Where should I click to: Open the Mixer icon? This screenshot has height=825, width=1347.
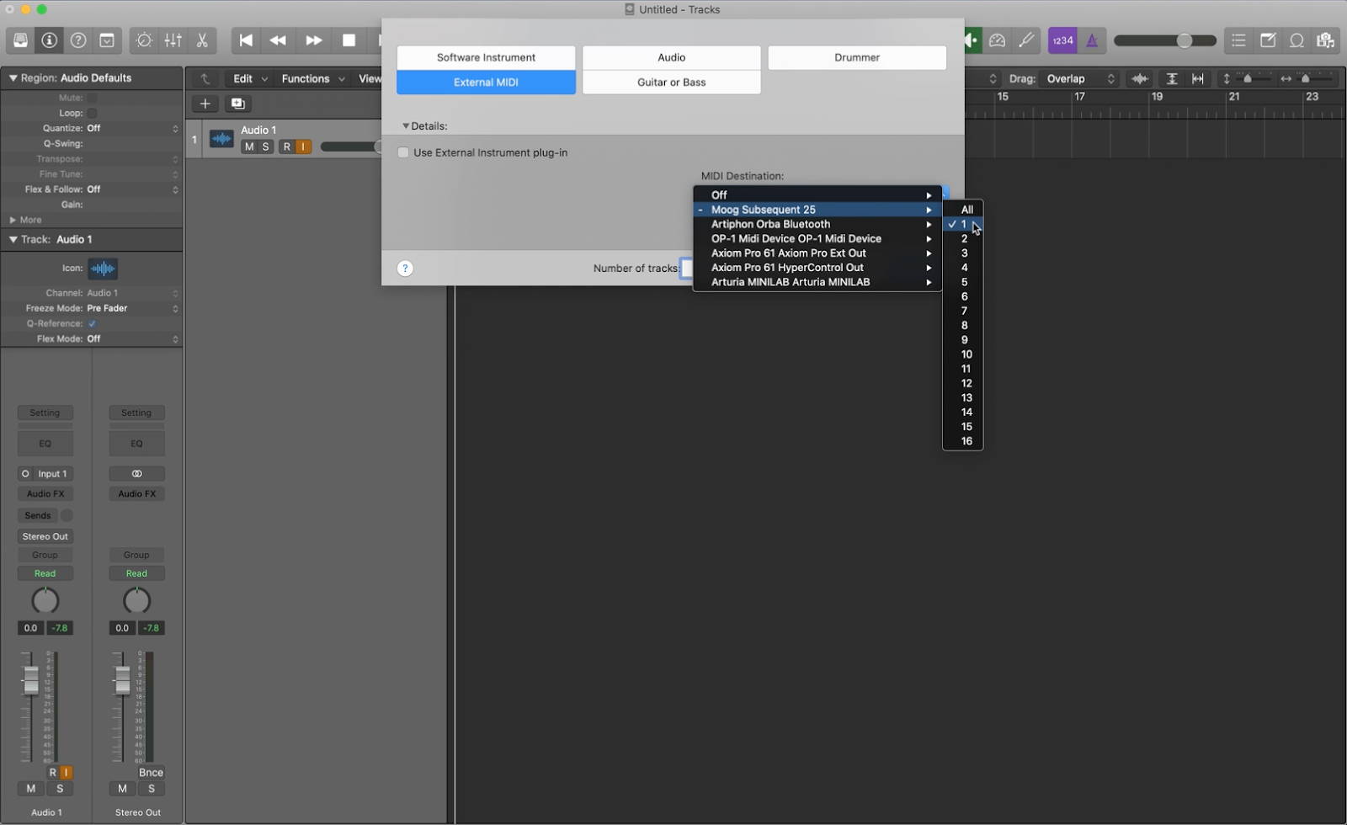click(x=173, y=40)
